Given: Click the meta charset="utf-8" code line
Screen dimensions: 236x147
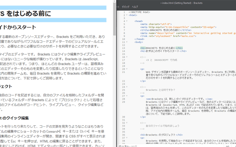Looking at the screenshot, I should click(156, 24).
